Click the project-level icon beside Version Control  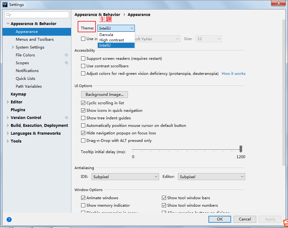[x=66, y=118]
